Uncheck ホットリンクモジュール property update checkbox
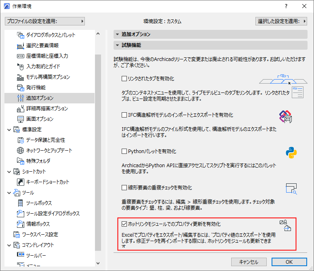 (124, 224)
